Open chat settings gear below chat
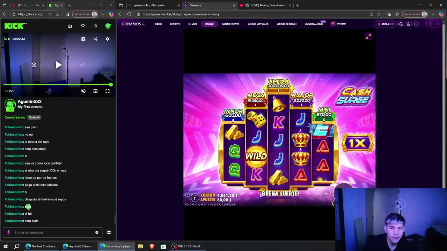This screenshot has height=251, width=447. [109, 233]
